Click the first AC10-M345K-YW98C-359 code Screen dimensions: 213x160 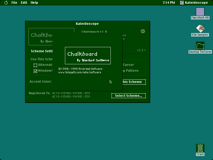[71, 93]
